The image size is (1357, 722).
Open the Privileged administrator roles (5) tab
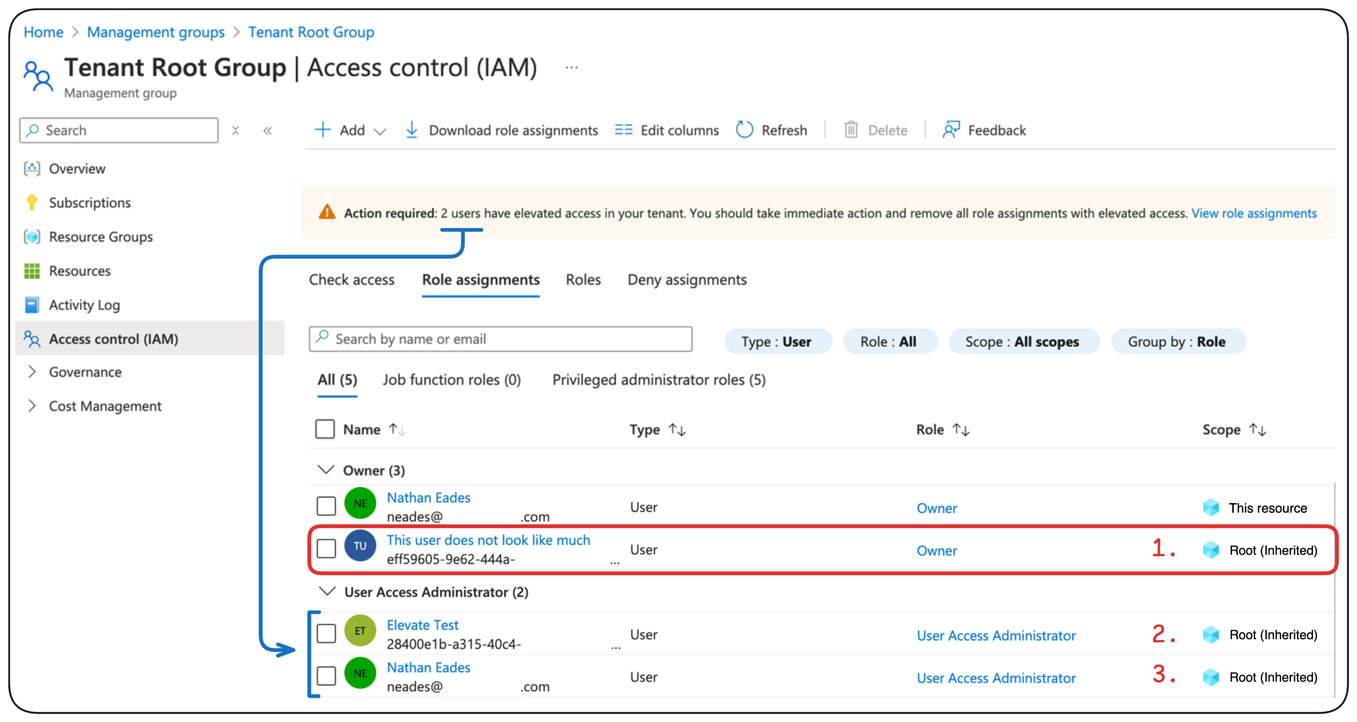(658, 379)
